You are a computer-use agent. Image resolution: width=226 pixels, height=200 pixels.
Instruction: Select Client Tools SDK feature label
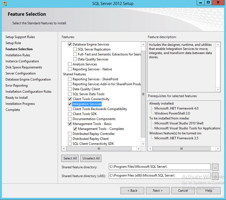pyautogui.click(x=85, y=114)
